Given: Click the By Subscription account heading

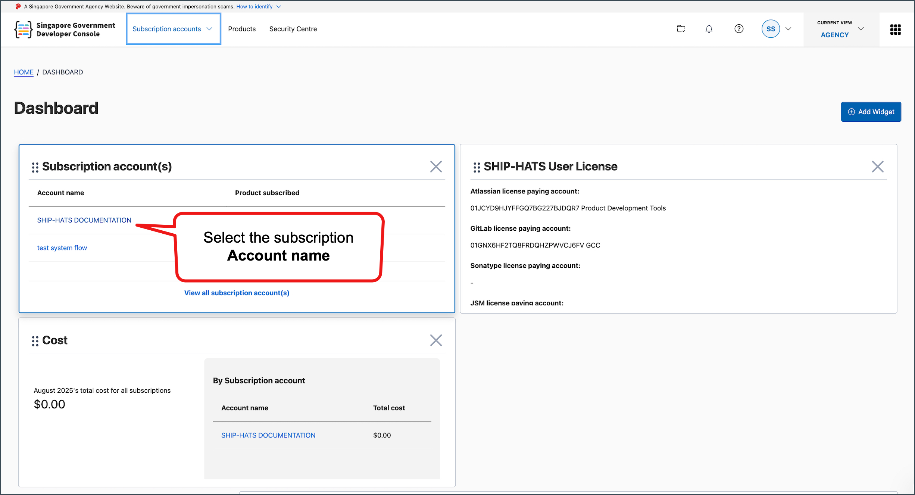Looking at the screenshot, I should click(259, 380).
